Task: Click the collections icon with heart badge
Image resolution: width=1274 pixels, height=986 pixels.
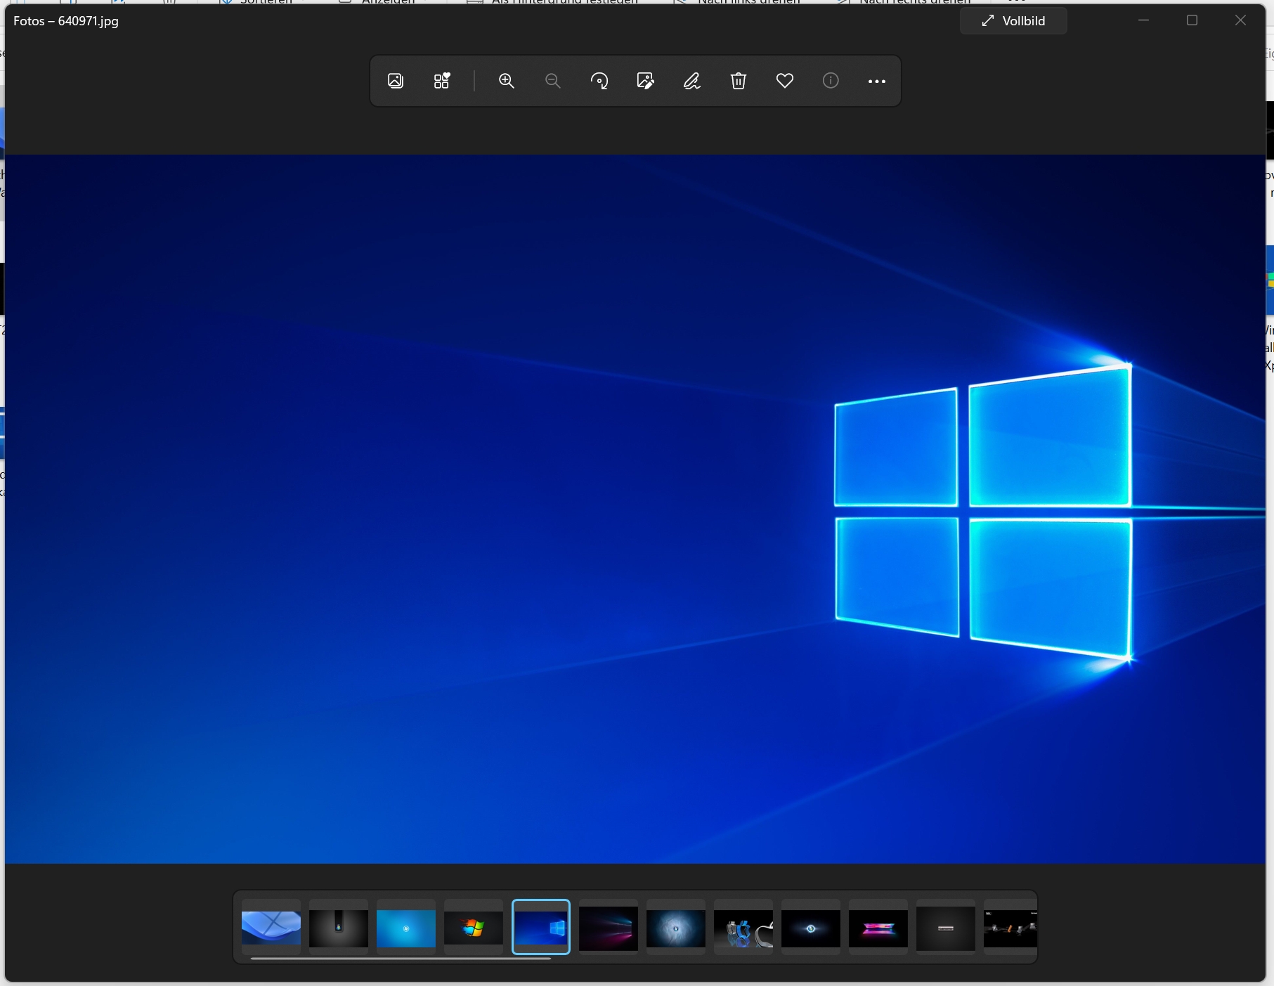Action: (x=441, y=81)
